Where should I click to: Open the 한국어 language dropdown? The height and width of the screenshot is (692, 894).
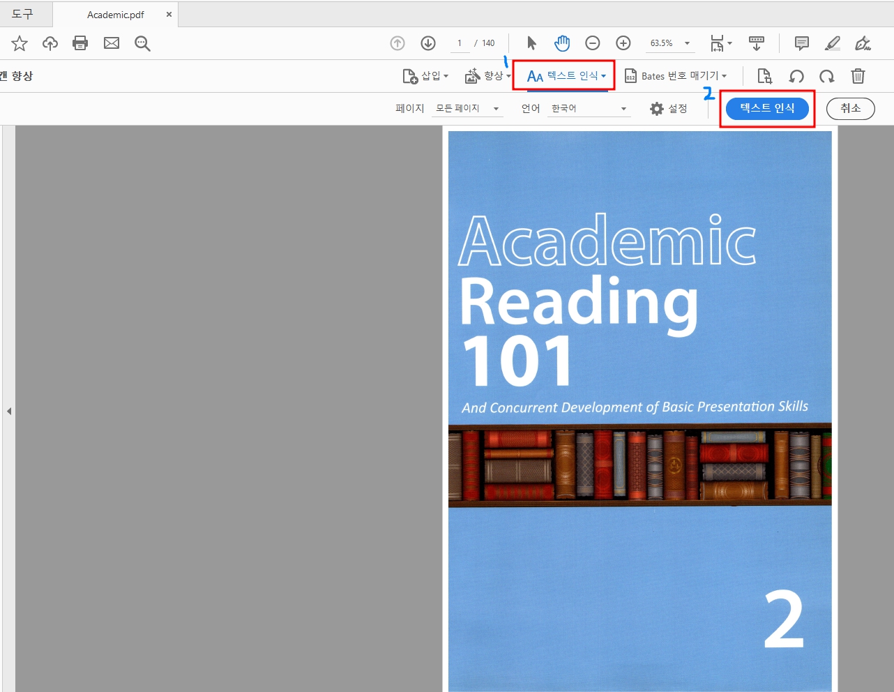[589, 109]
